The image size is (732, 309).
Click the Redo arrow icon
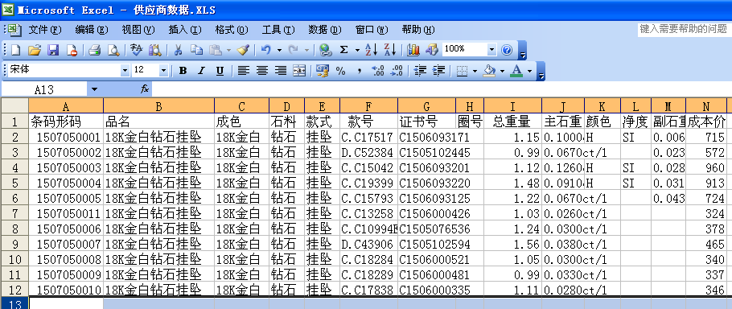point(293,50)
